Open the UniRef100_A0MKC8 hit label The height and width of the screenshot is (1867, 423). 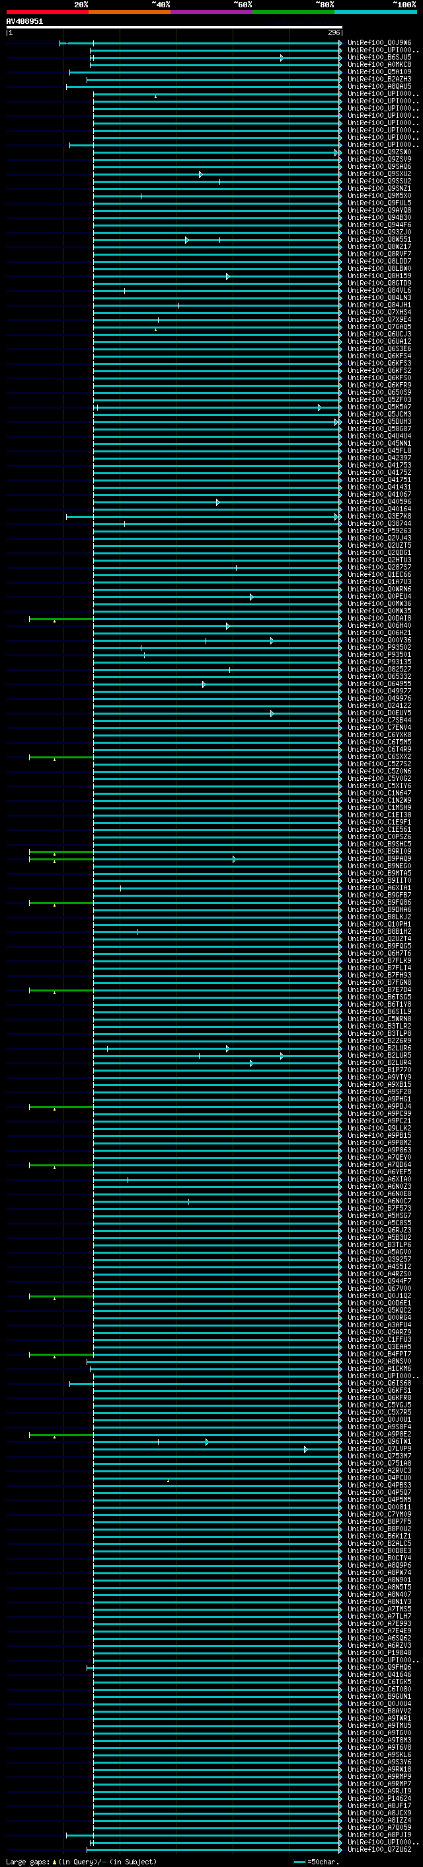click(379, 64)
